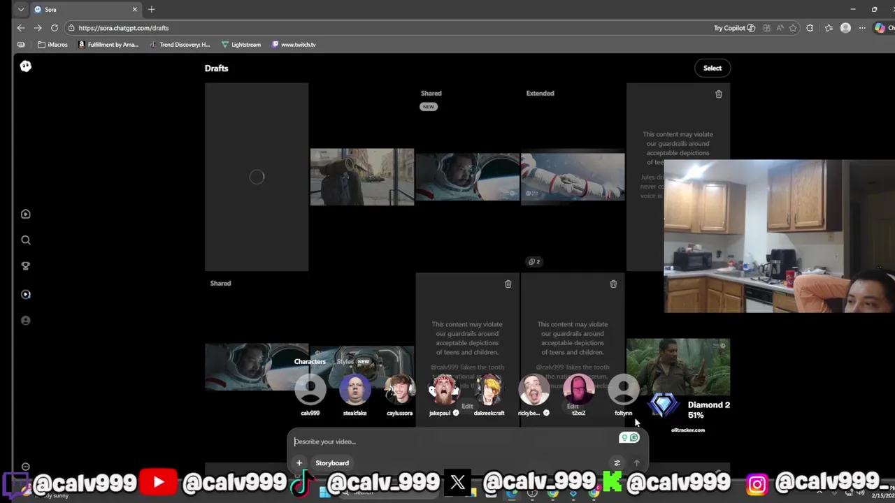Open the loading draft with spinner
Image resolution: width=895 pixels, height=503 pixels.
[257, 177]
